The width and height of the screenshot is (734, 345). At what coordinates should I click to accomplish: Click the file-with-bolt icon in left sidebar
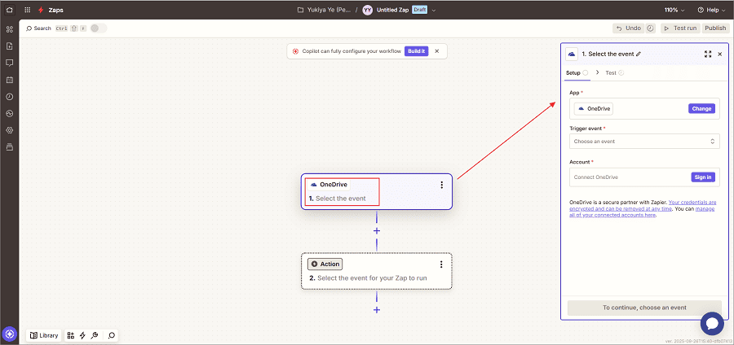(9, 46)
